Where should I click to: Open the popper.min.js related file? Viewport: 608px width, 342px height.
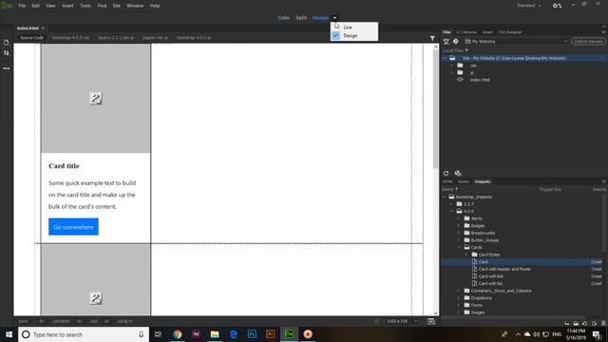click(x=155, y=38)
